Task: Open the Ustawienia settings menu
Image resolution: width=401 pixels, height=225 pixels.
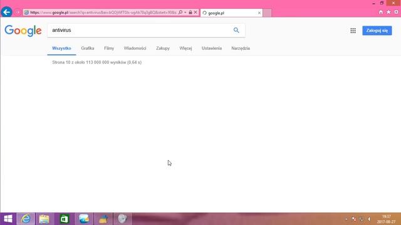Action: coord(212,48)
